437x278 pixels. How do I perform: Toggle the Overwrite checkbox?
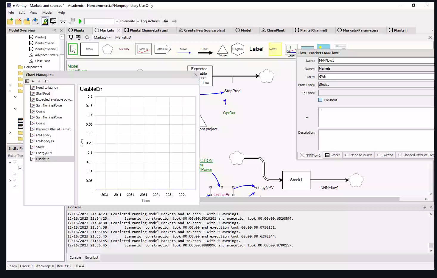pyautogui.click(x=117, y=21)
